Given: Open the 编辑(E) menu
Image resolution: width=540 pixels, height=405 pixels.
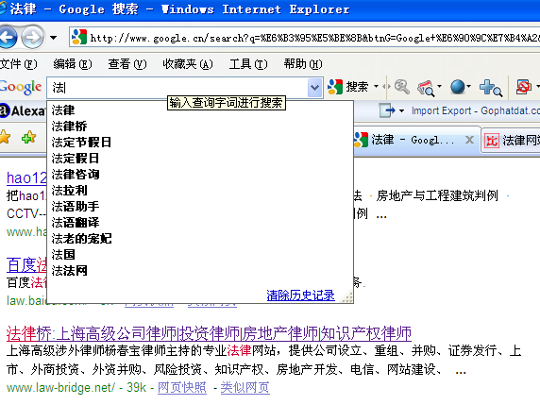Looking at the screenshot, I should (73, 64).
